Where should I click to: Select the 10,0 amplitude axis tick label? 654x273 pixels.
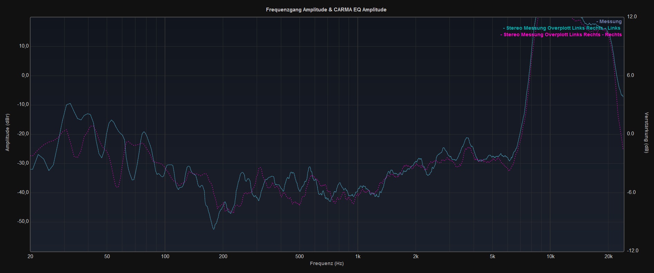23,46
